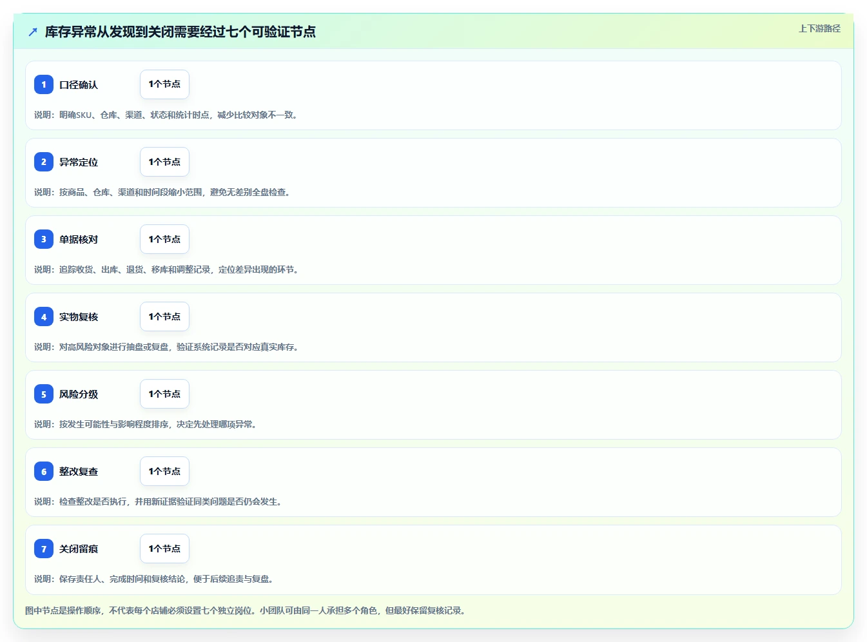Click the description starting 说明：对高风险对象进行抽盘
This screenshot has height=642, width=867.
point(167,347)
